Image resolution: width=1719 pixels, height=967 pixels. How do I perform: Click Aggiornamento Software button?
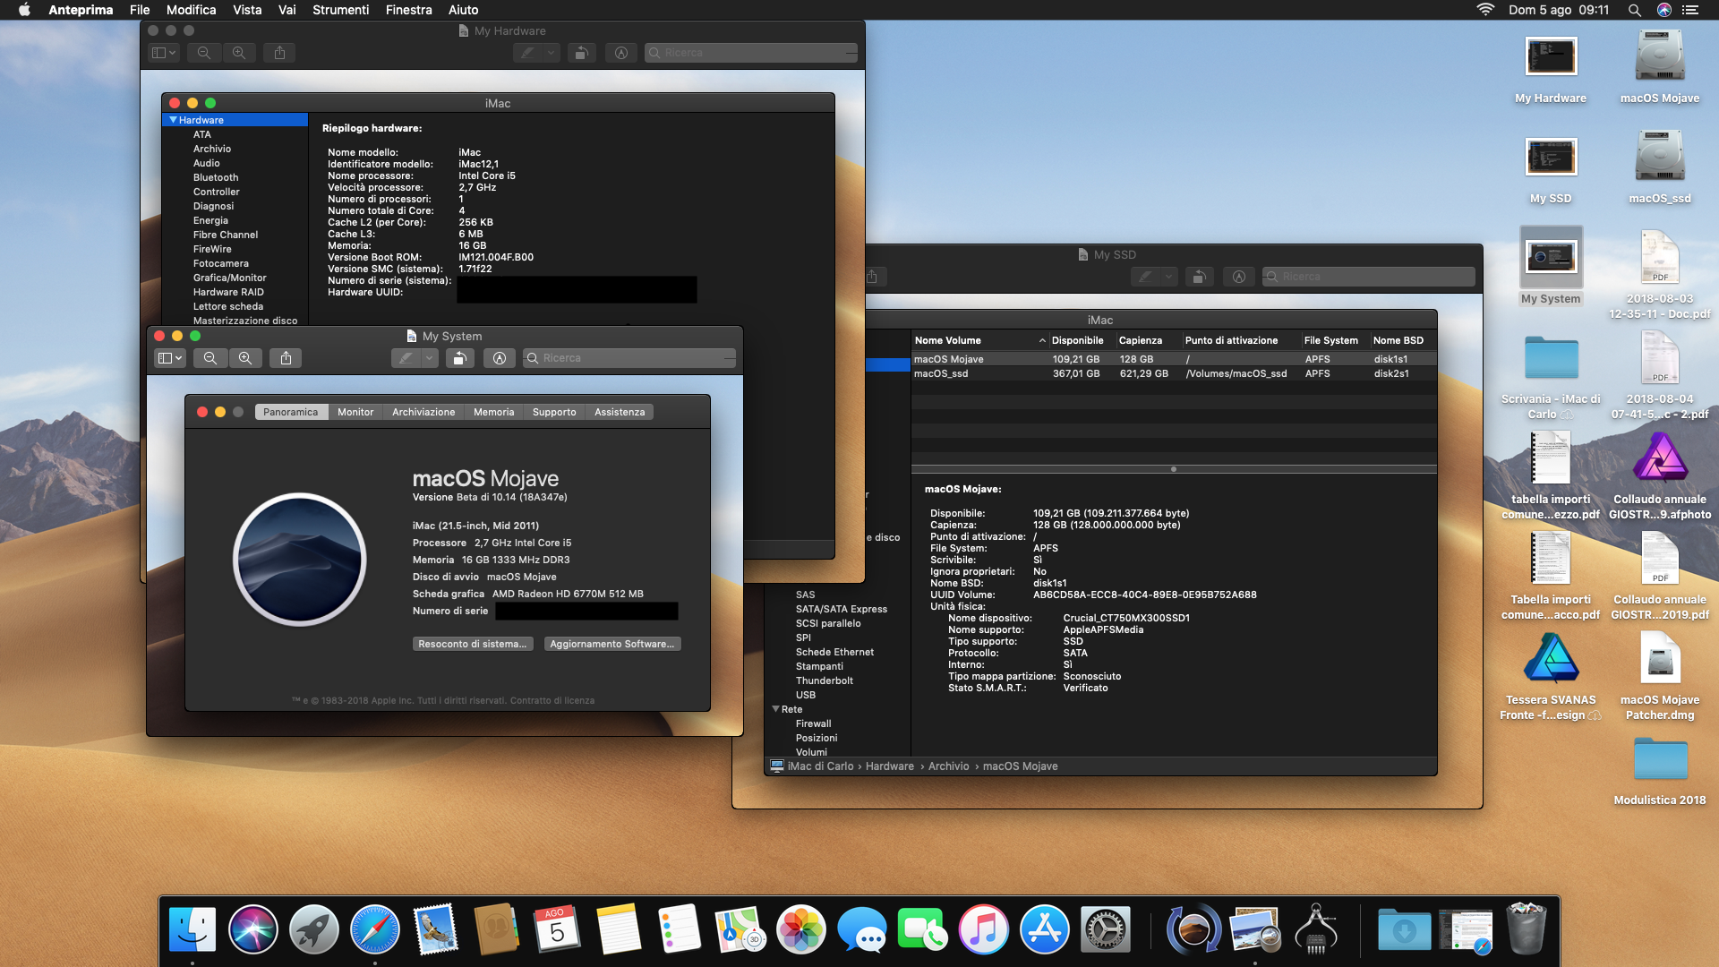(x=611, y=644)
